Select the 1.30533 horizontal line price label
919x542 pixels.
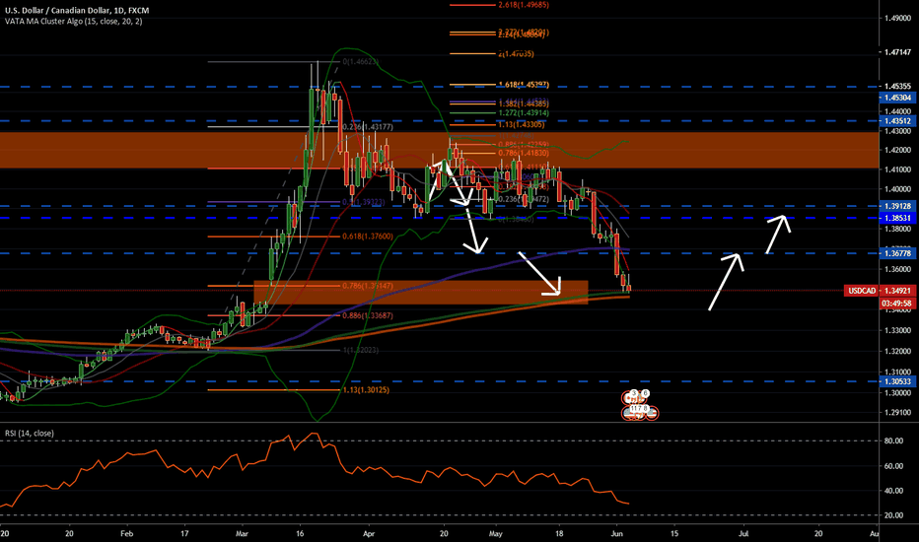[896, 381]
